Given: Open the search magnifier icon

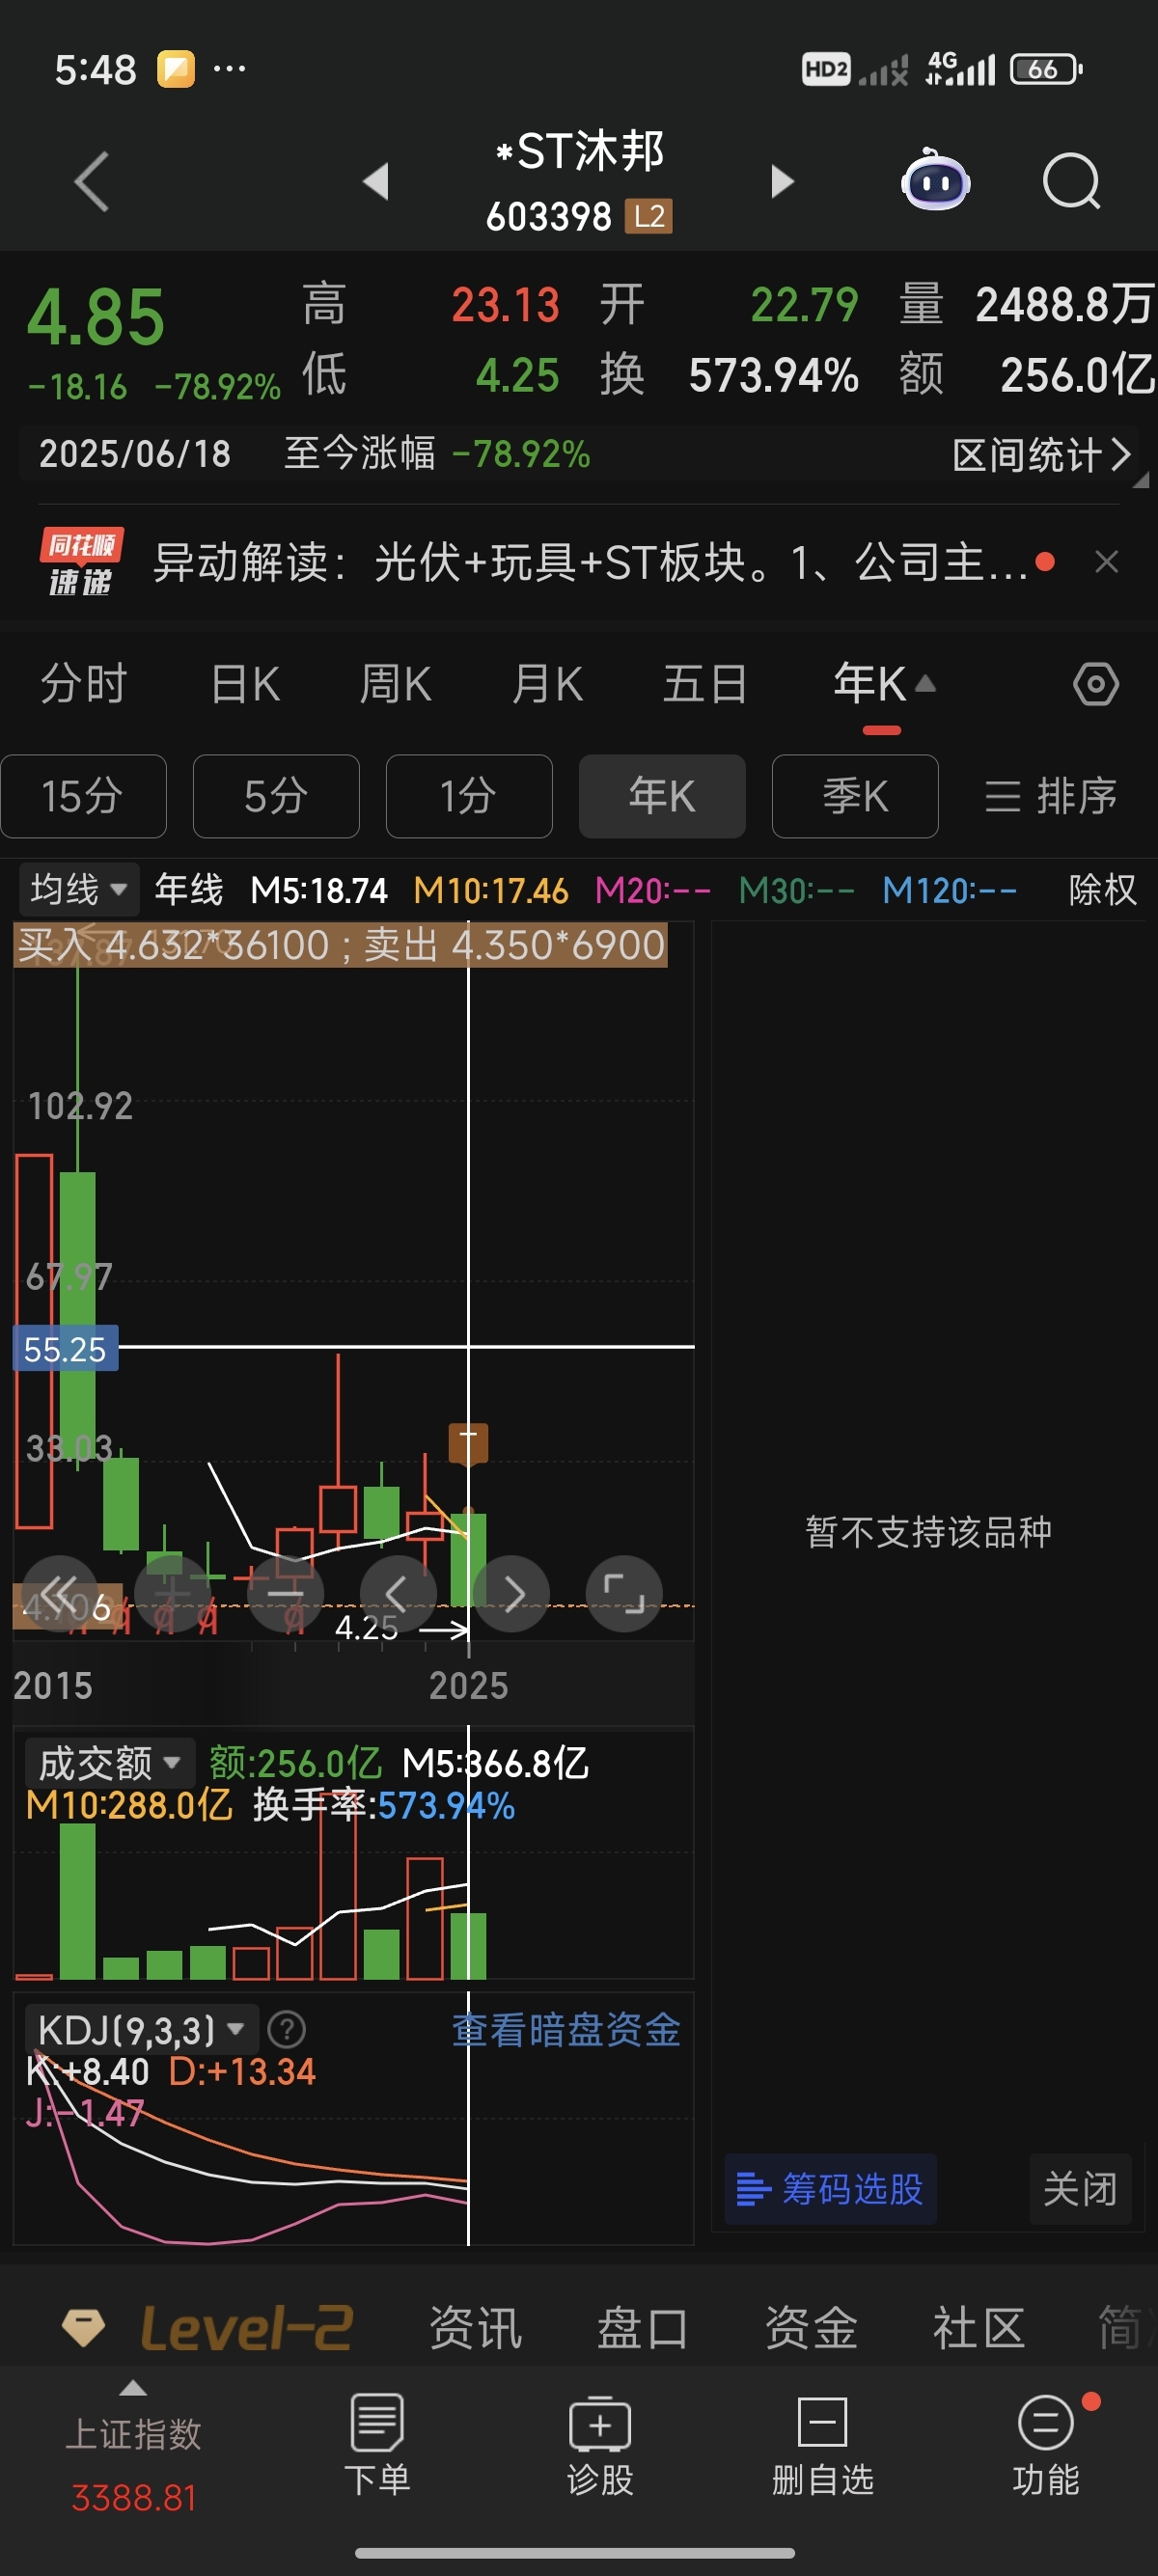Looking at the screenshot, I should click(x=1071, y=182).
